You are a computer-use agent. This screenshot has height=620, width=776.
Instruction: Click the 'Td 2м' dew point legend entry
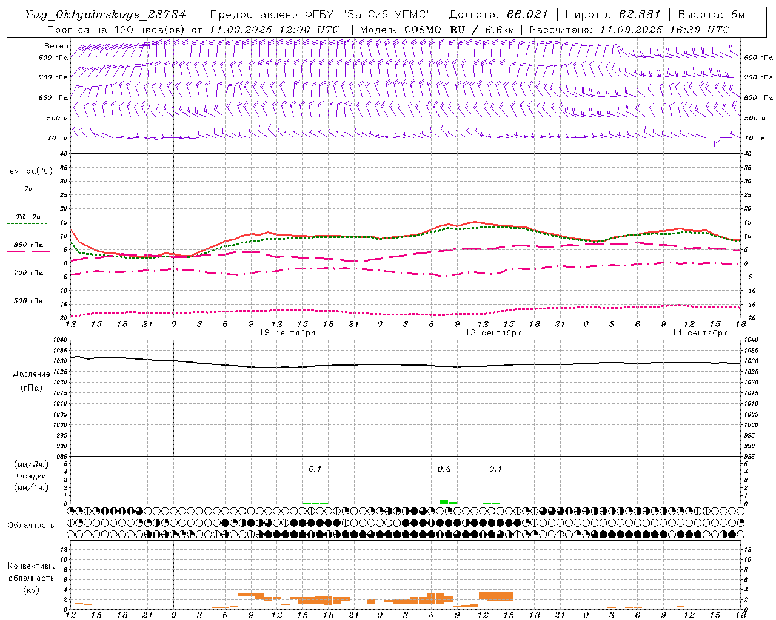click(x=28, y=217)
